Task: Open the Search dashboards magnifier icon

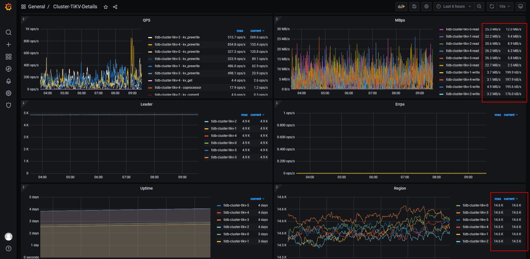Action: 9,32
